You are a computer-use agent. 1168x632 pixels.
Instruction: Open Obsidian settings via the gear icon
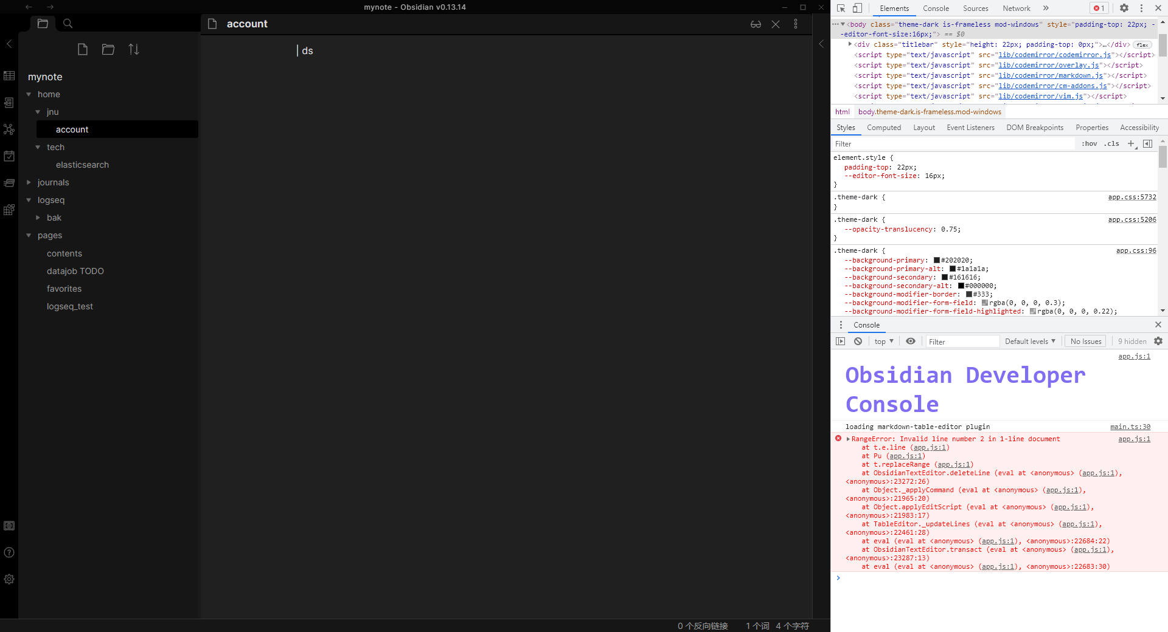(x=9, y=579)
